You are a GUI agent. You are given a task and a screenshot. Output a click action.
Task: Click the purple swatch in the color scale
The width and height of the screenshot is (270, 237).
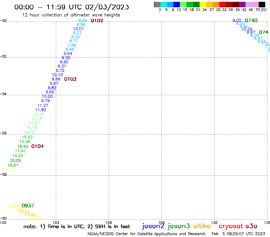tap(242, 4)
